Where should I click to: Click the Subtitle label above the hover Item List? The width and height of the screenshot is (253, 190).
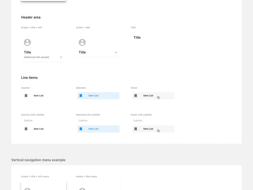[x=138, y=120]
